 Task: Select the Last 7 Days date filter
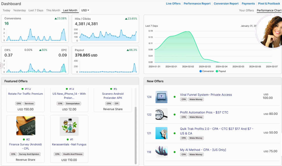pos(36,10)
